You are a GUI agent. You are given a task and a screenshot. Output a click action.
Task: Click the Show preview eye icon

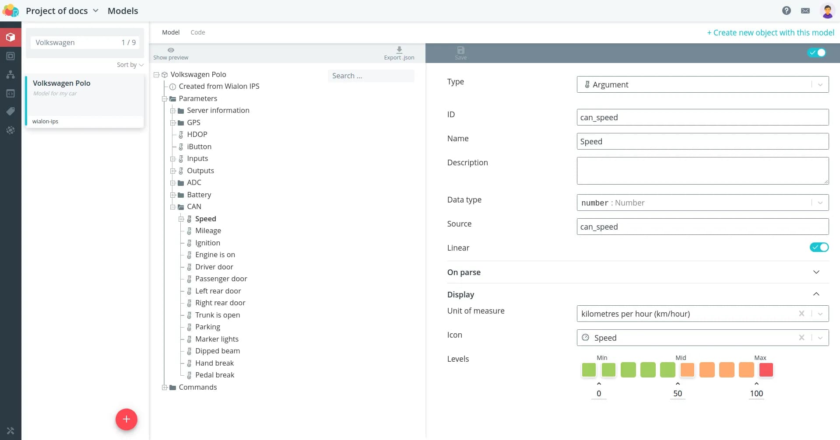pyautogui.click(x=171, y=50)
